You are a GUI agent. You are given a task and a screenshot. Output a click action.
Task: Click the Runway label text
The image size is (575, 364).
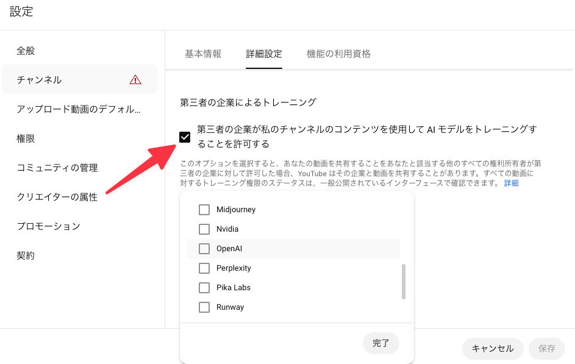[230, 307]
